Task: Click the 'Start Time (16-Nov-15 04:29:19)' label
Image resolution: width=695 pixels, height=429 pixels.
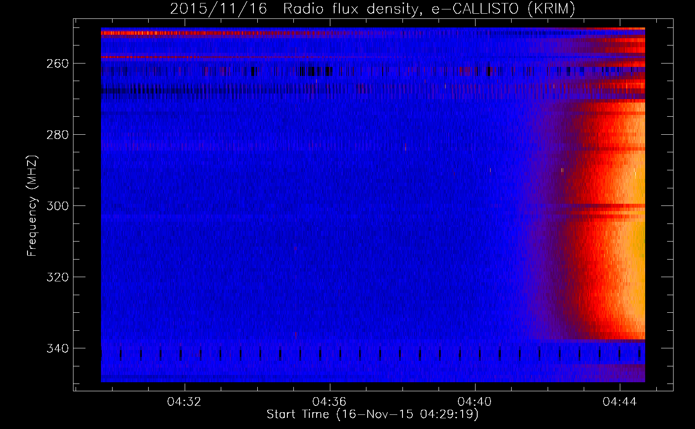Action: (x=372, y=414)
